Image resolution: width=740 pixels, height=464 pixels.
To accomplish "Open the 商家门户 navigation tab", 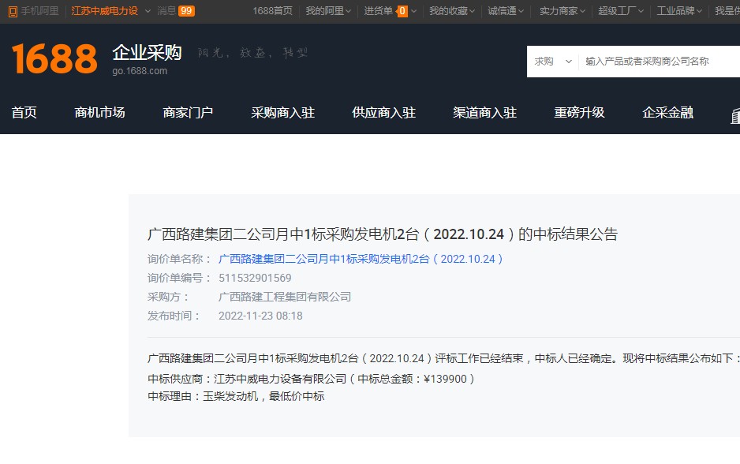I will click(188, 112).
